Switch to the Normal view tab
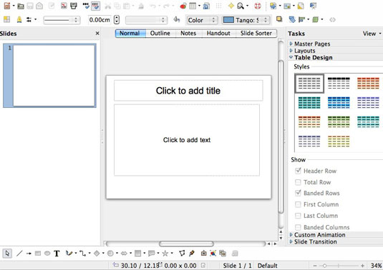 pos(130,33)
